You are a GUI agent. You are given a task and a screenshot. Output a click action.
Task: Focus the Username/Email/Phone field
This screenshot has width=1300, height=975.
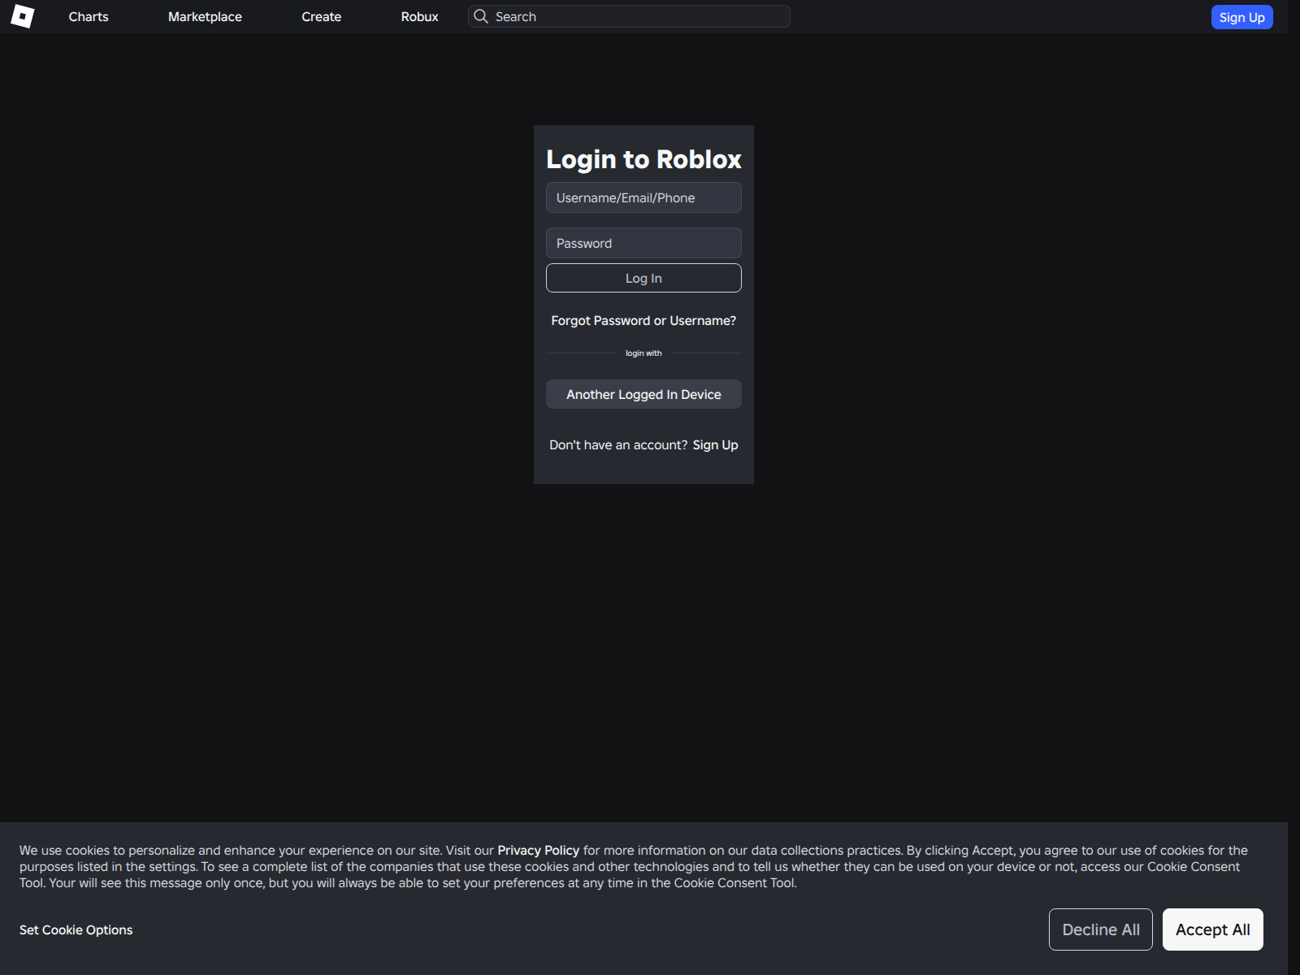point(643,197)
